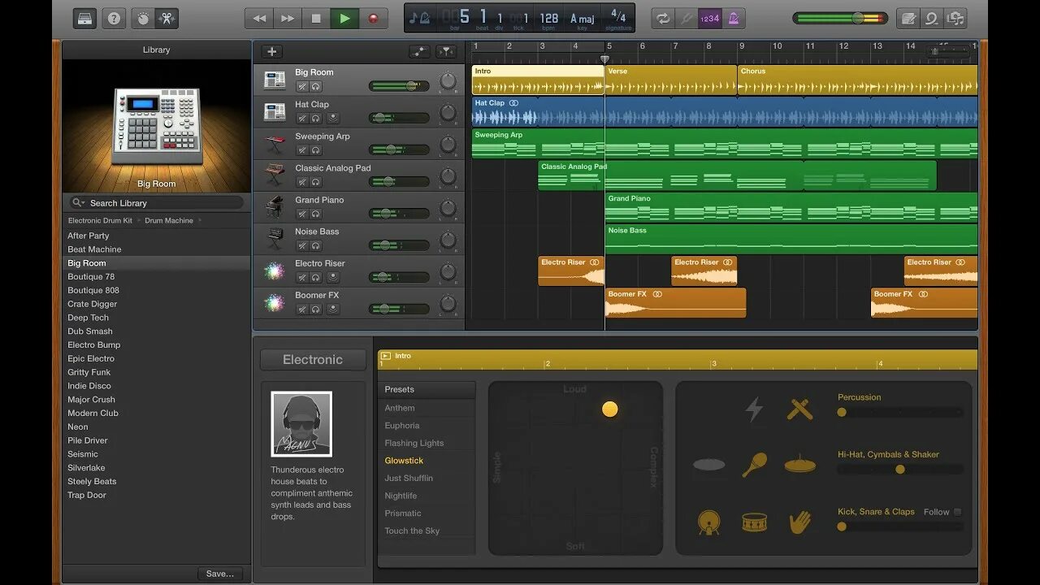1040x585 pixels.
Task: Open the Note Pad button
Action: (x=909, y=18)
